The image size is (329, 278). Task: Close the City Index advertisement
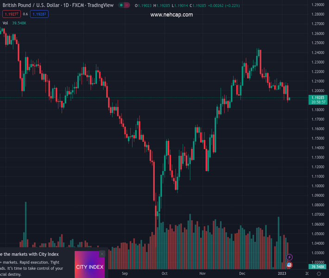102,254
